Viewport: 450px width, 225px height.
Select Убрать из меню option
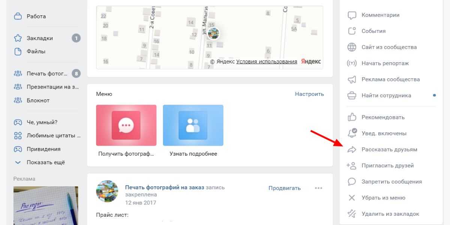point(383,198)
